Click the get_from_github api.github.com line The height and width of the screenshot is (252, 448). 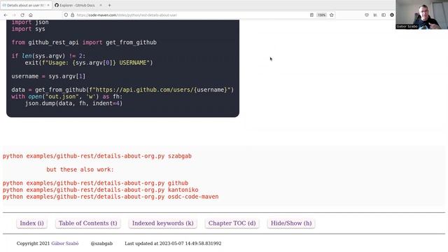point(122,90)
